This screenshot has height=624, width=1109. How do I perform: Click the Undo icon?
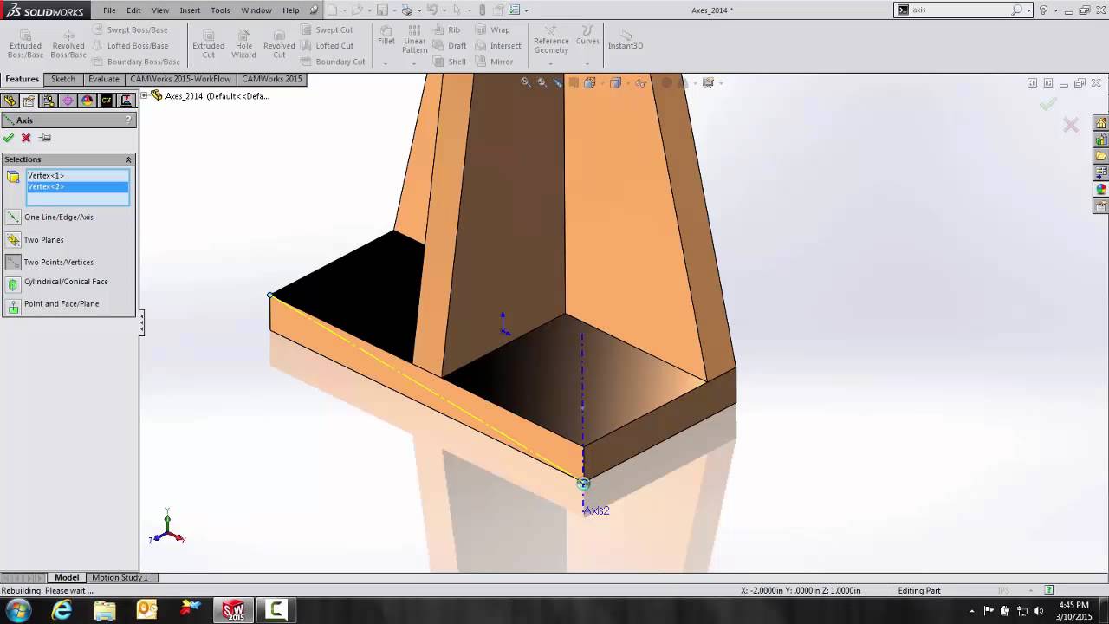click(x=432, y=10)
